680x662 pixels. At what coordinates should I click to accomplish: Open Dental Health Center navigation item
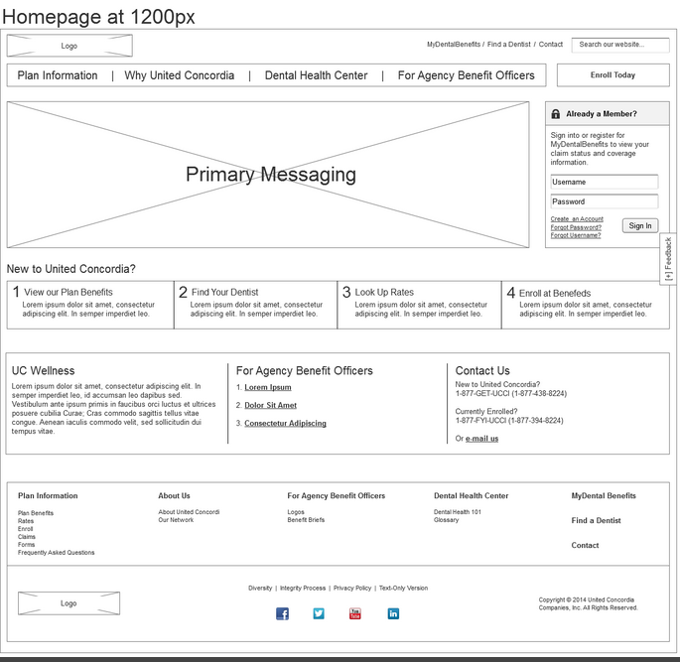click(x=316, y=75)
